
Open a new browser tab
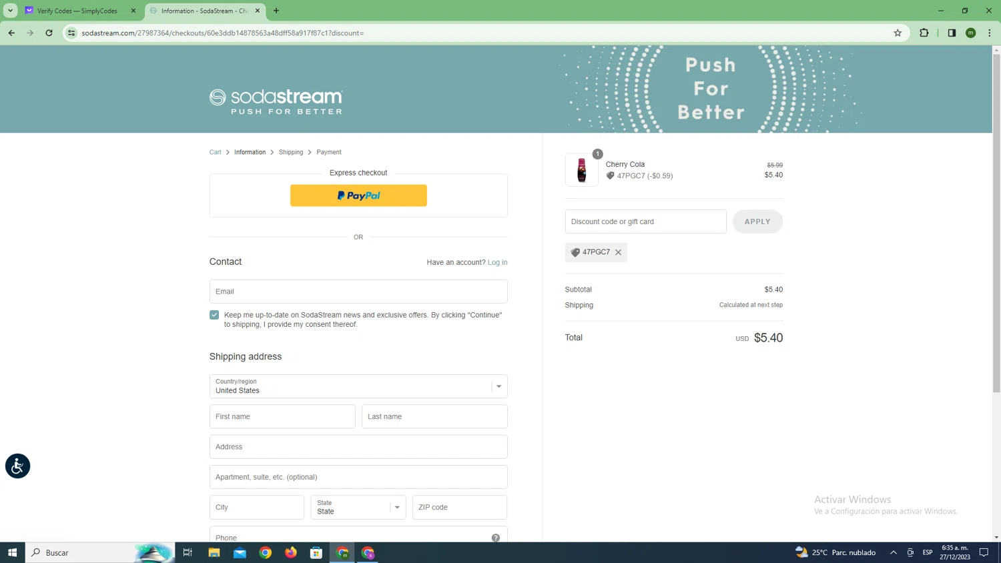[x=276, y=11]
